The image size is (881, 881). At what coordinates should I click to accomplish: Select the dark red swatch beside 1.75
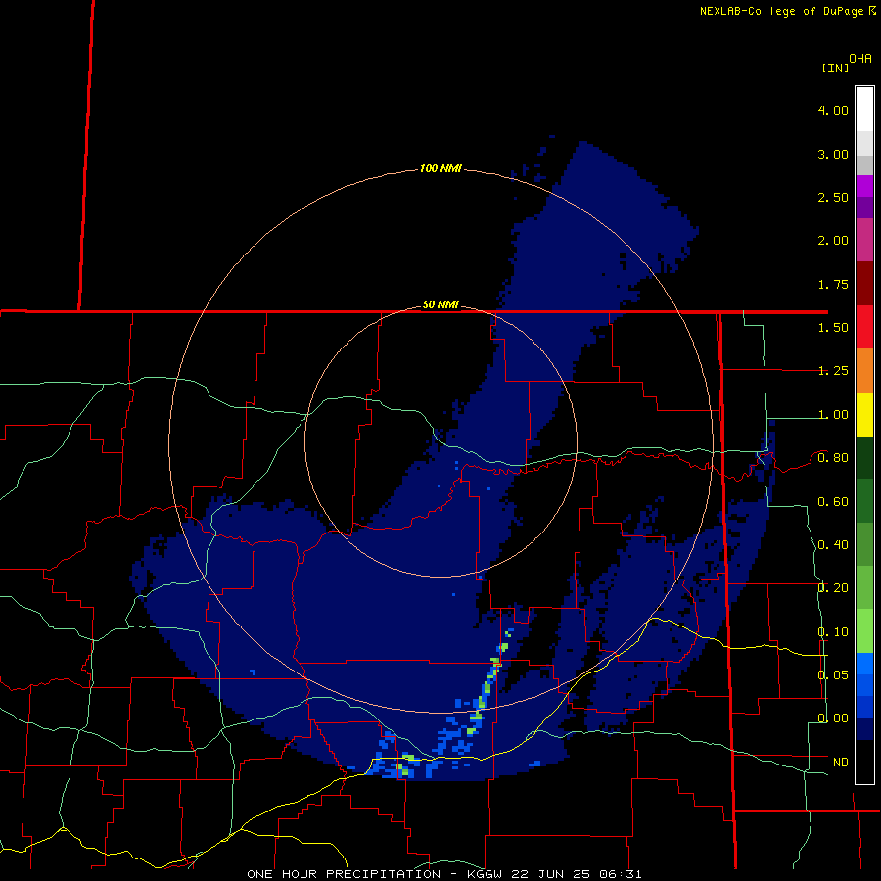pyautogui.click(x=864, y=284)
